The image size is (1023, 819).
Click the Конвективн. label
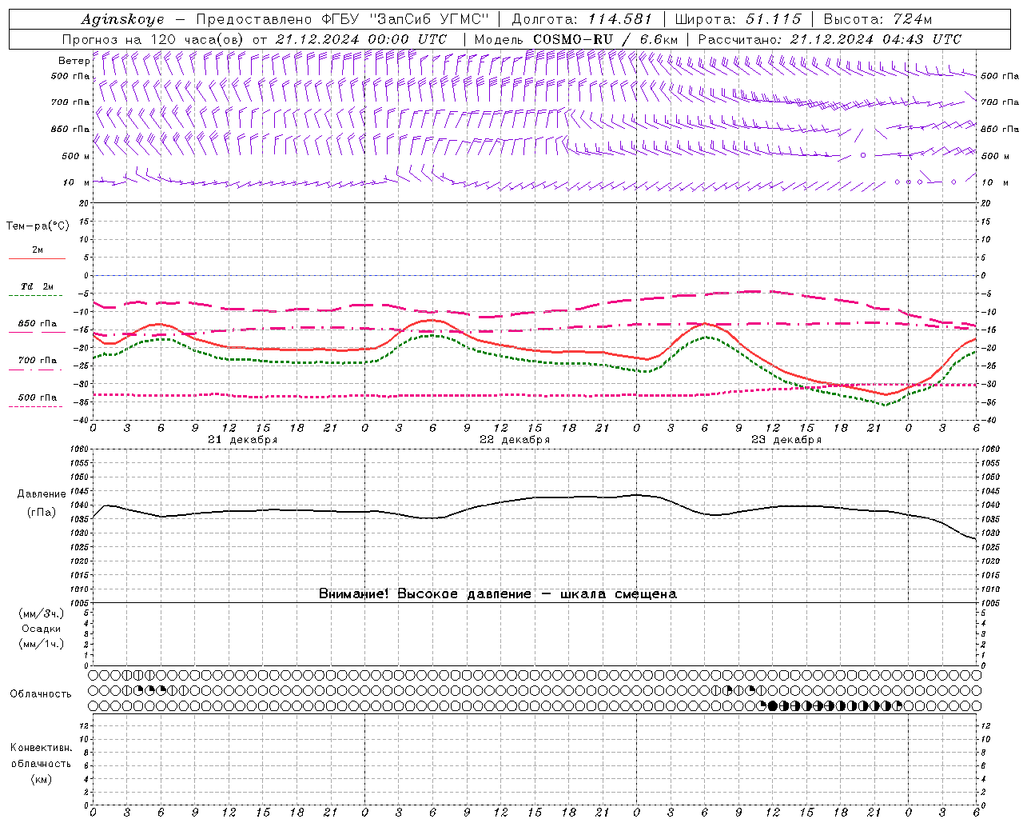[x=41, y=748]
